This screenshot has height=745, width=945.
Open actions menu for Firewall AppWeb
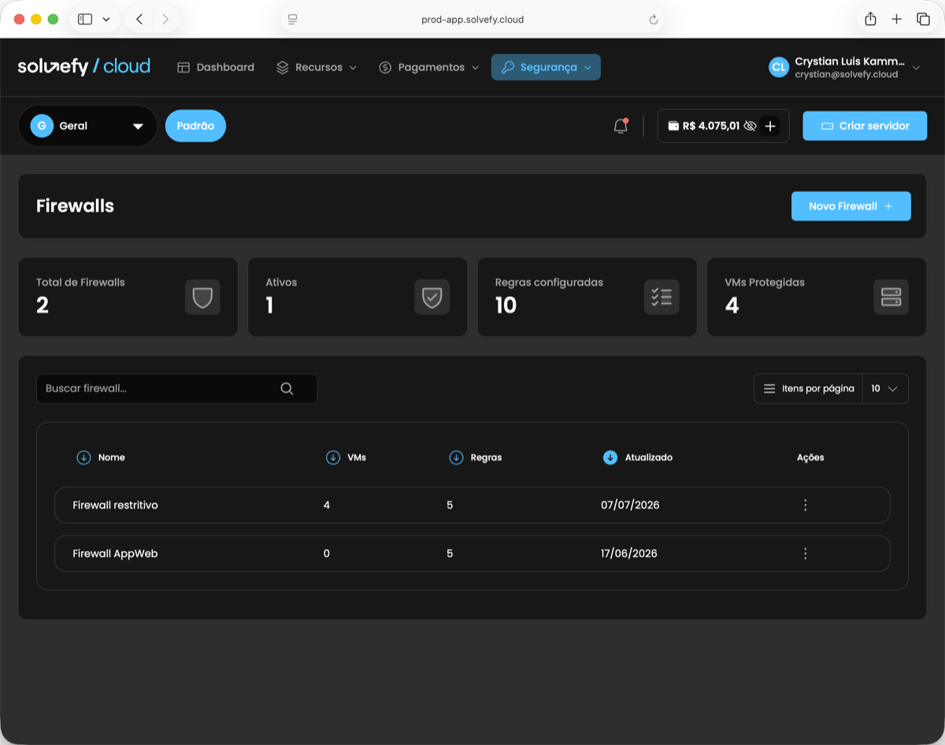click(805, 554)
